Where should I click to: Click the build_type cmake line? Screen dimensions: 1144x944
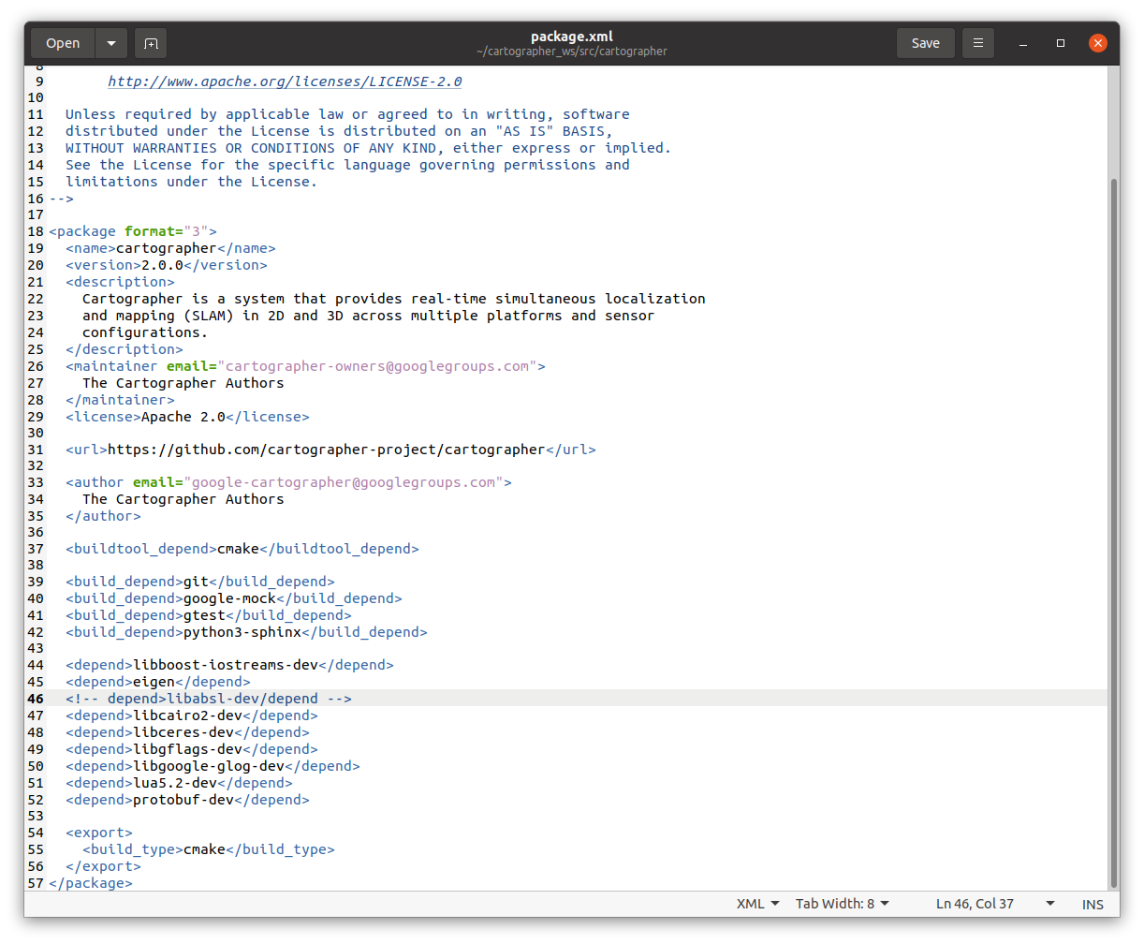209,849
